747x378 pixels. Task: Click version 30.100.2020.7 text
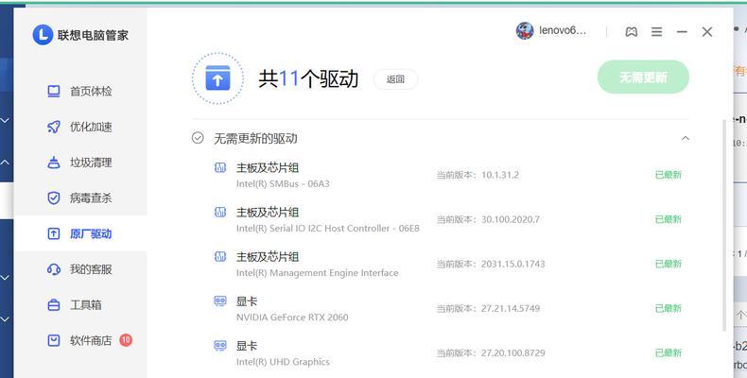[511, 219]
